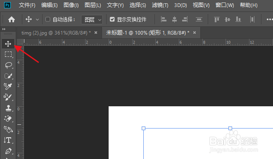Expand the collapsed toolbox with double arrows
Image resolution: width=273 pixels, height=159 pixels.
[x=4, y=29]
